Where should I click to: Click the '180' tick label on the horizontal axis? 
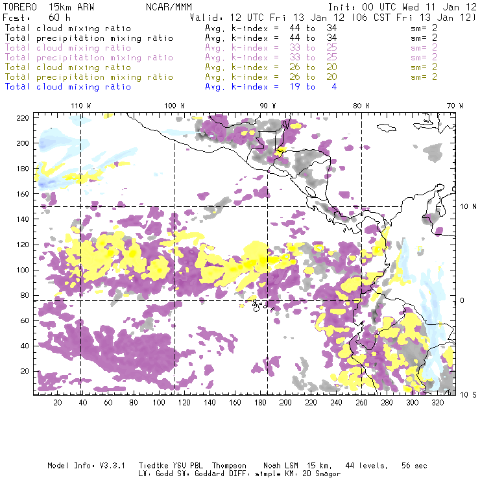tap(260, 403)
